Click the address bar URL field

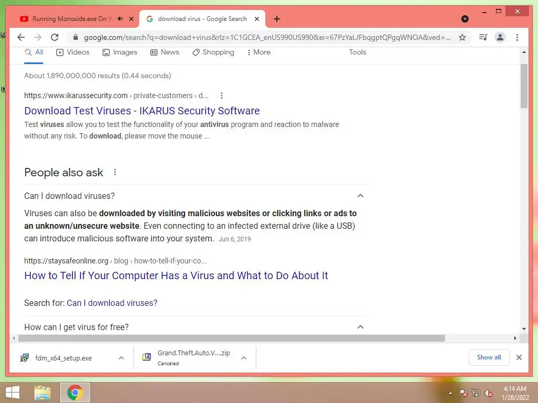coord(267,37)
